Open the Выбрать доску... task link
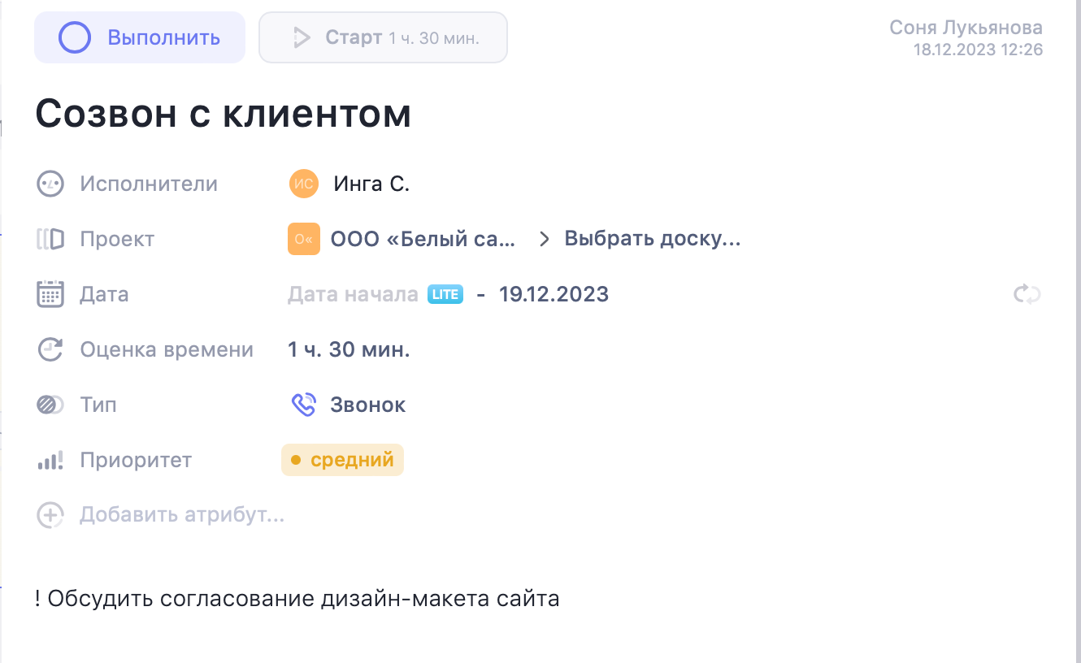Image resolution: width=1081 pixels, height=663 pixels. click(650, 238)
